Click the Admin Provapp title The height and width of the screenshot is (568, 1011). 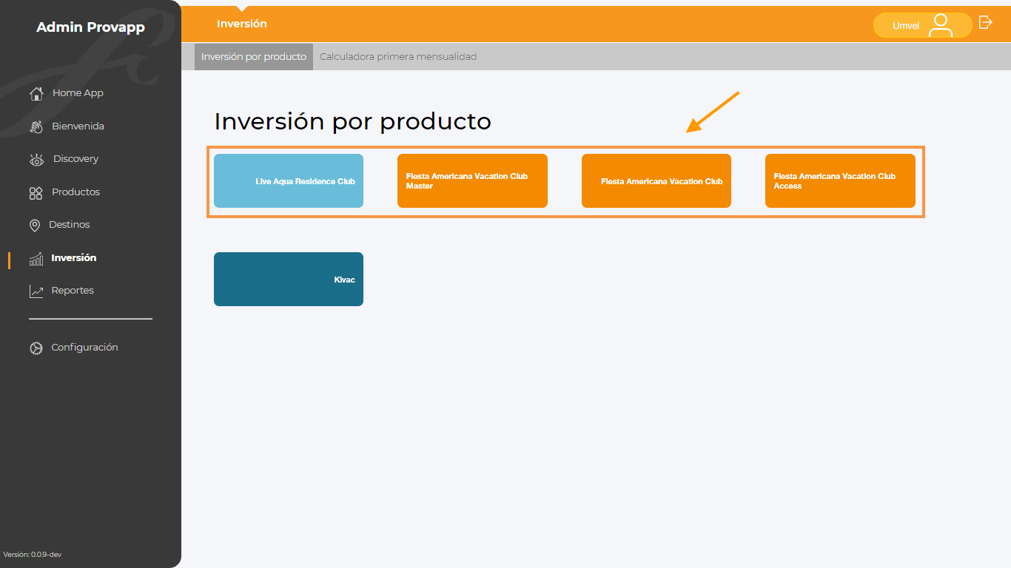click(x=91, y=27)
